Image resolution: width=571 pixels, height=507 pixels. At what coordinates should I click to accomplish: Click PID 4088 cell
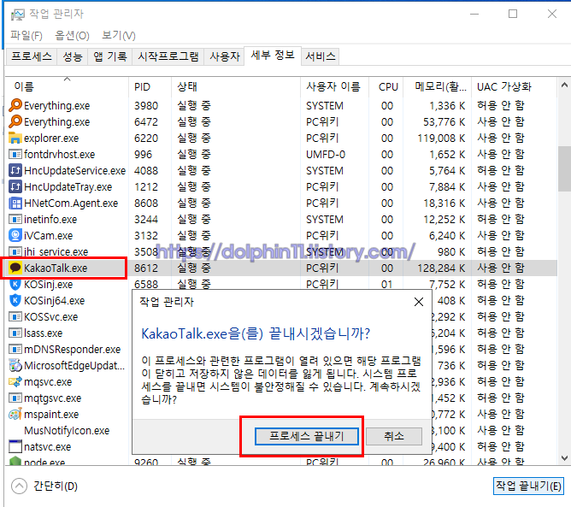[146, 170]
